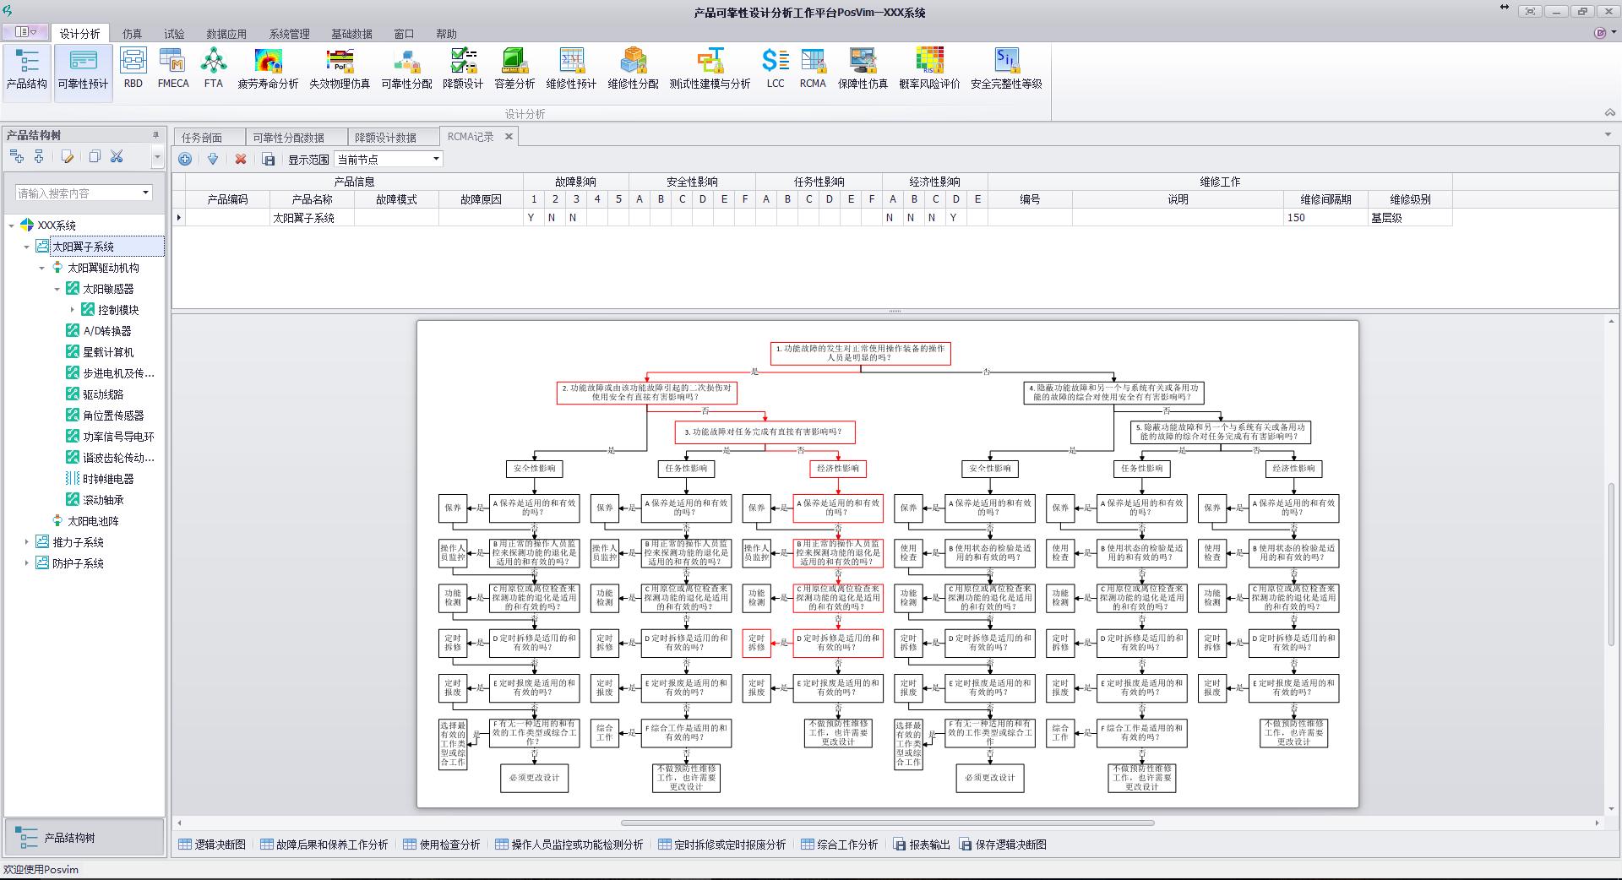Viewport: 1622px width, 880px height.
Task: Launch the 保障性仿真 tool
Action: 863,69
